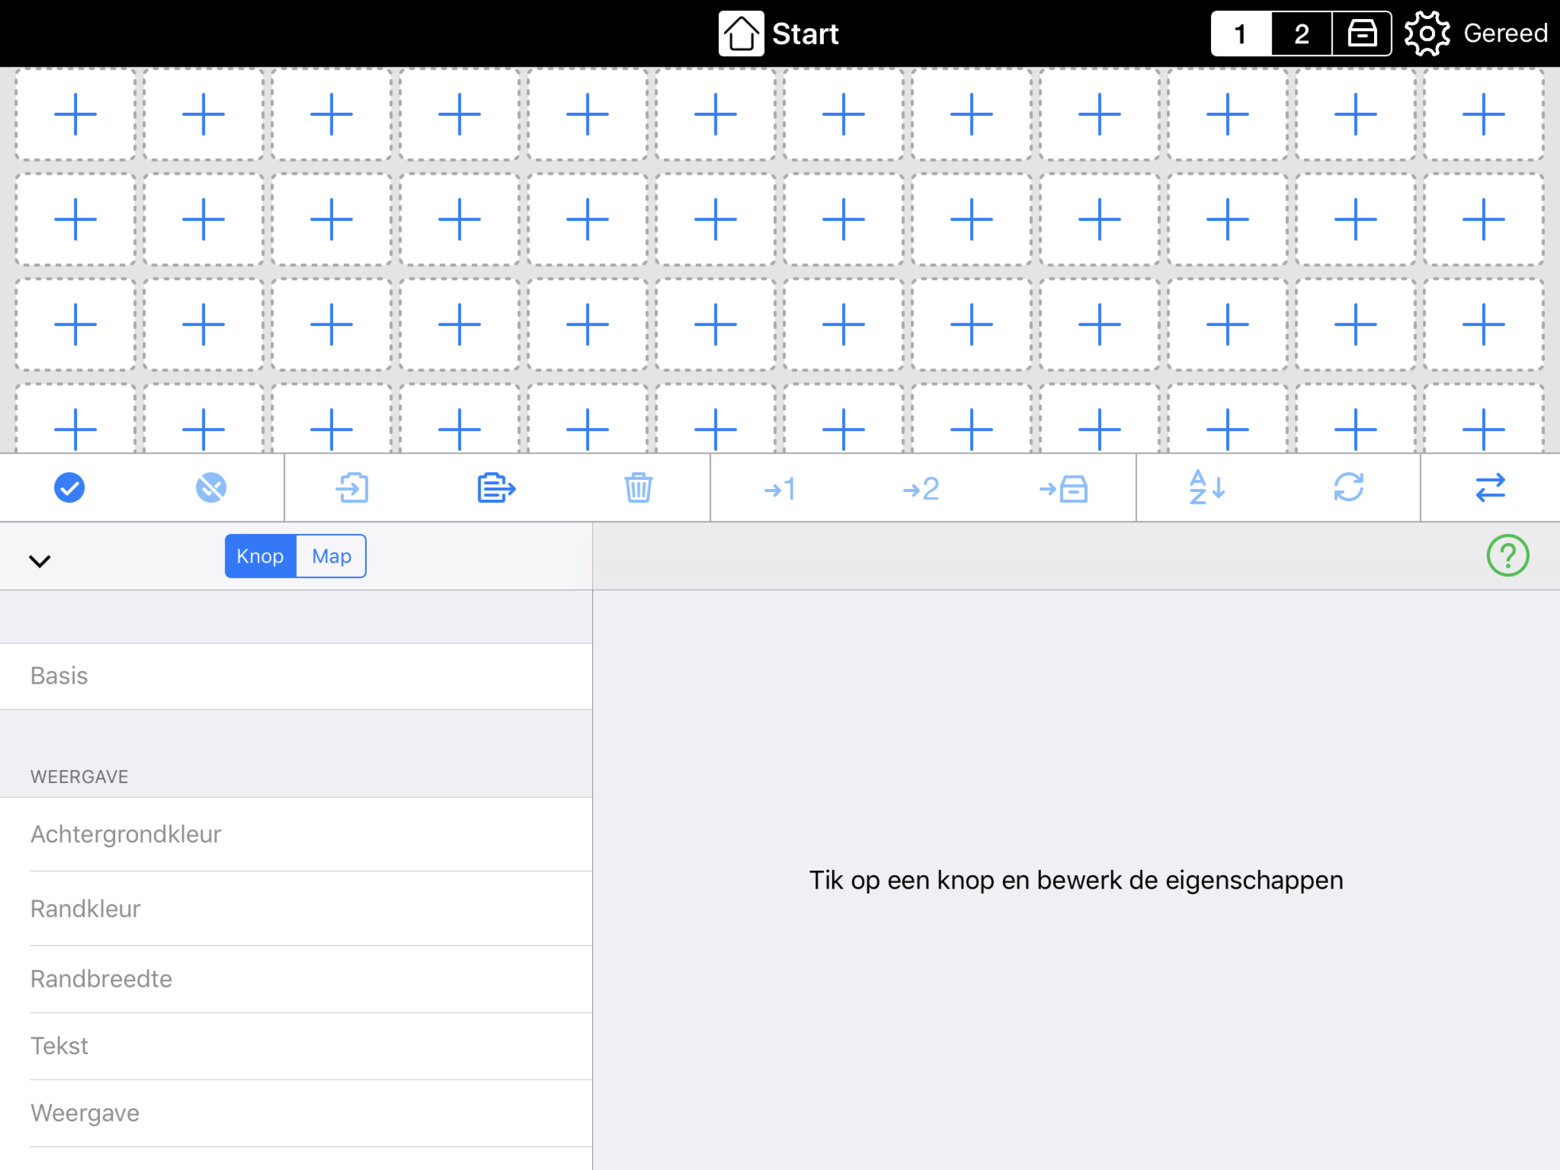Image resolution: width=1560 pixels, height=1170 pixels.
Task: Open page 2 in the top bar
Action: tap(1301, 32)
